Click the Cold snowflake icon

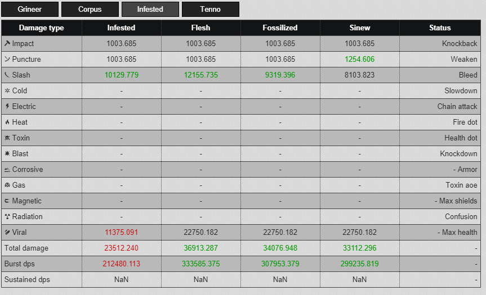7,90
